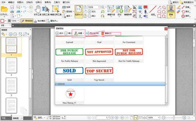Toggle single page layout in status bar
Viewport: 196px width, 121px height.
tap(131, 118)
